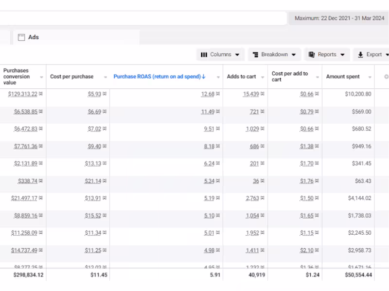Expand the Breakdown dropdown
The height and width of the screenshot is (291, 389).
(x=275, y=55)
